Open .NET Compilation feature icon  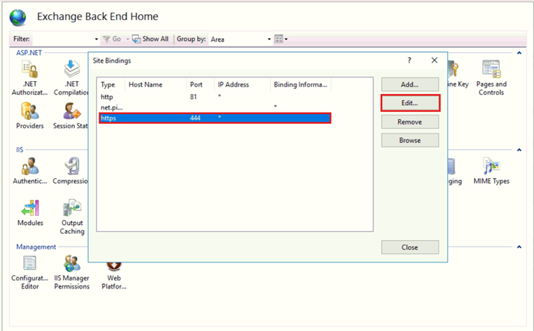(x=72, y=69)
